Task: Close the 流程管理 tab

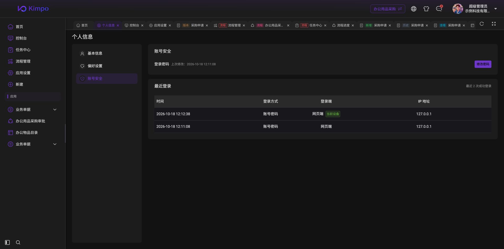Action: (244, 25)
